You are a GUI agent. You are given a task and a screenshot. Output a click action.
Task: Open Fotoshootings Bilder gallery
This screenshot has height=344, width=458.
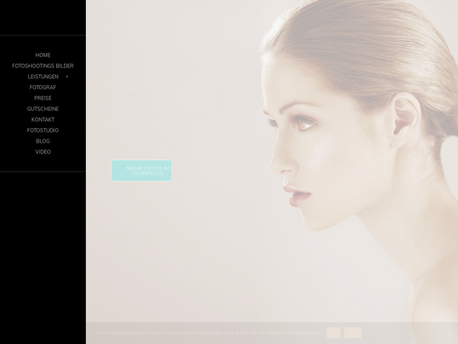[x=43, y=66]
